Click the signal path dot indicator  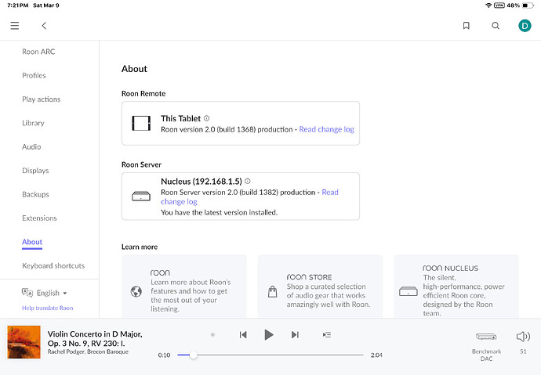click(212, 335)
